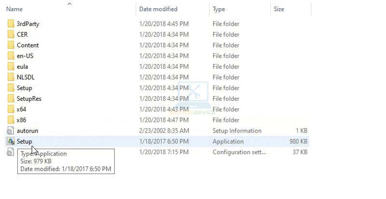Select the Content folder icon
This screenshot has width=386, height=199.
coord(11,45)
